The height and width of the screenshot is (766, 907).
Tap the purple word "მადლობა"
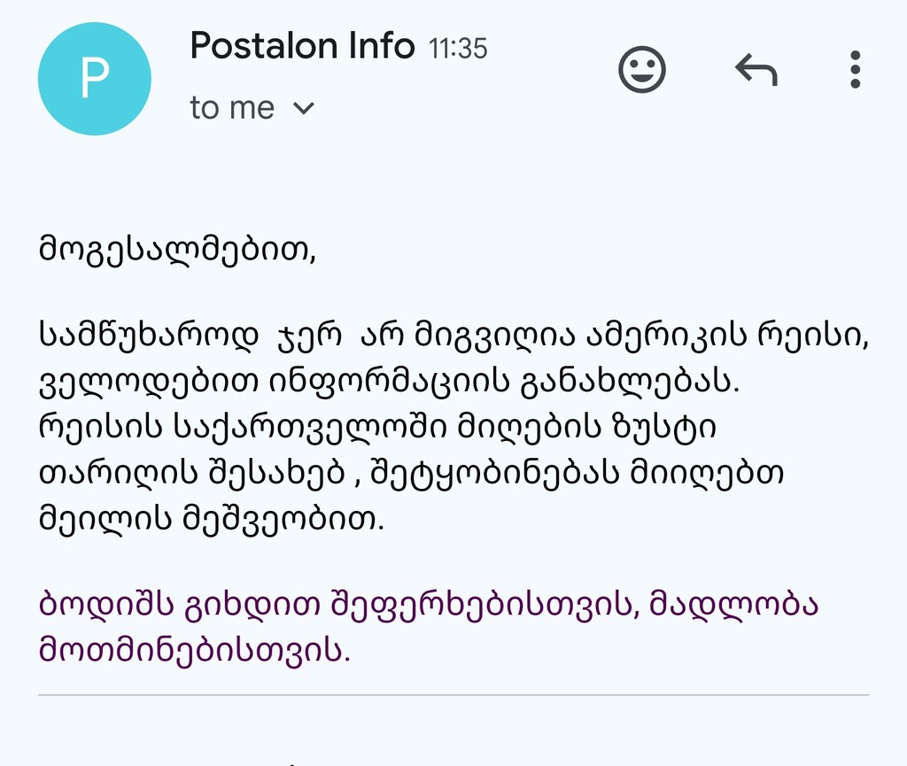734,605
